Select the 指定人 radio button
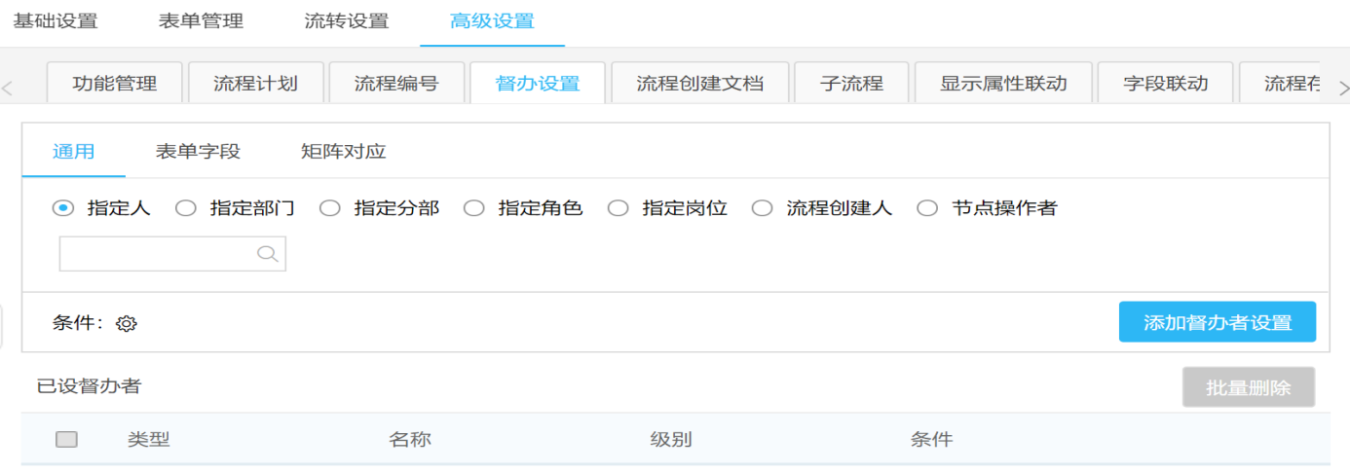Viewport: 1350px width, 472px height. point(63,208)
